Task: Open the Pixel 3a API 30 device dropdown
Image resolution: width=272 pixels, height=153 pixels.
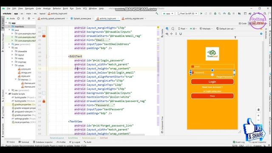Action: pos(187,14)
